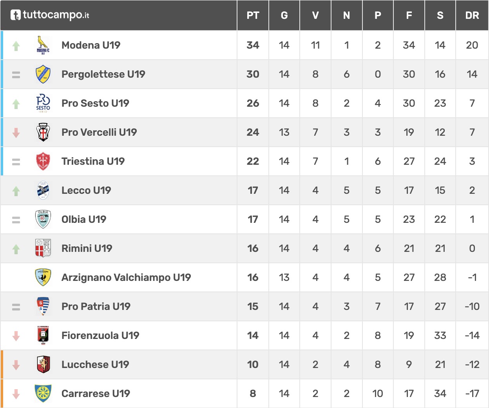Click the Lecco club crest
Screen dimensions: 489x408
(x=43, y=190)
